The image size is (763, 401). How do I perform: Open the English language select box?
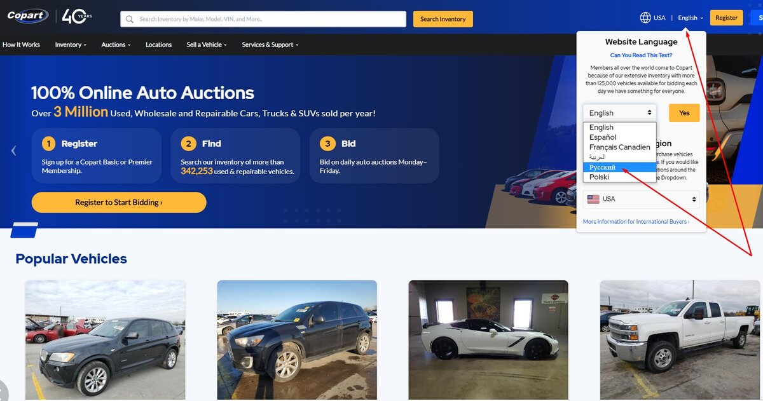[x=619, y=112]
